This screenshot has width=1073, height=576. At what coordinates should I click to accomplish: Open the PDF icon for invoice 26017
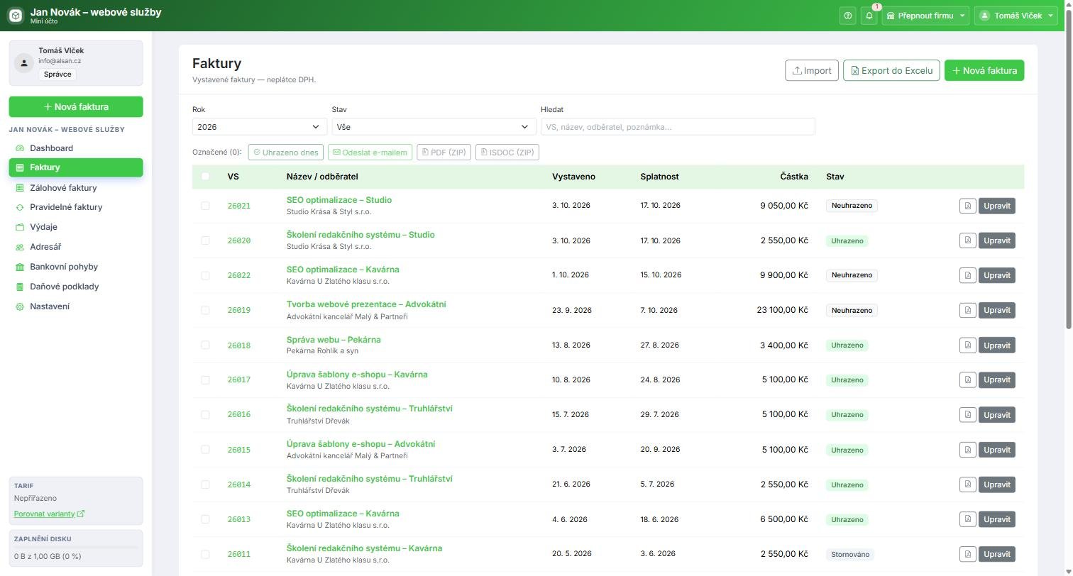pyautogui.click(x=967, y=380)
